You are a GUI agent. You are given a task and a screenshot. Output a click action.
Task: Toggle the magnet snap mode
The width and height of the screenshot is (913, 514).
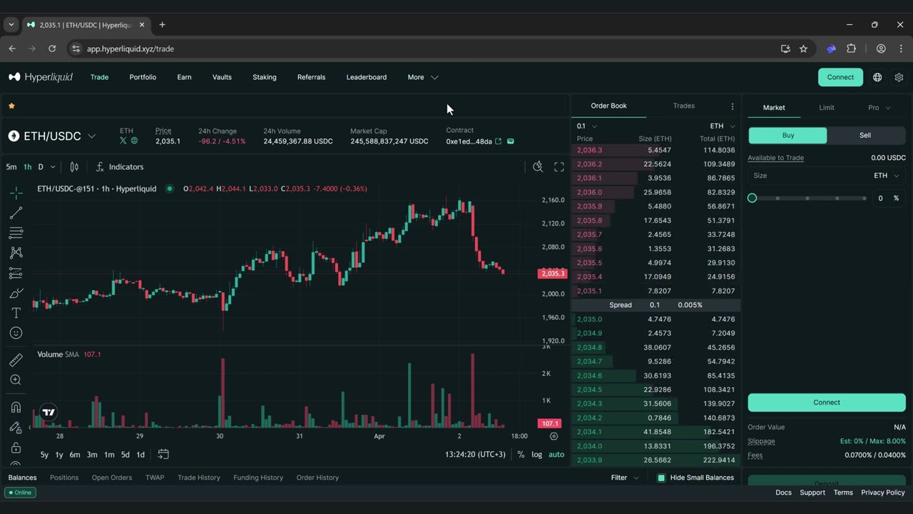coord(16,407)
